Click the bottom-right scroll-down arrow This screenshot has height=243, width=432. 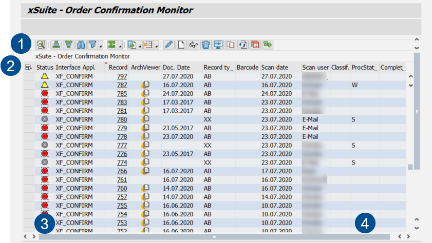(417, 228)
